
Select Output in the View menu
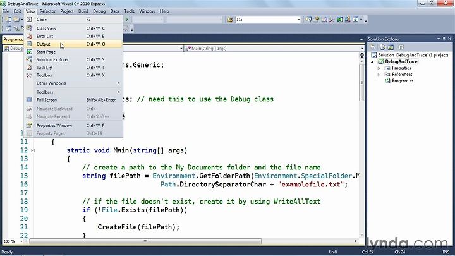coord(73,44)
